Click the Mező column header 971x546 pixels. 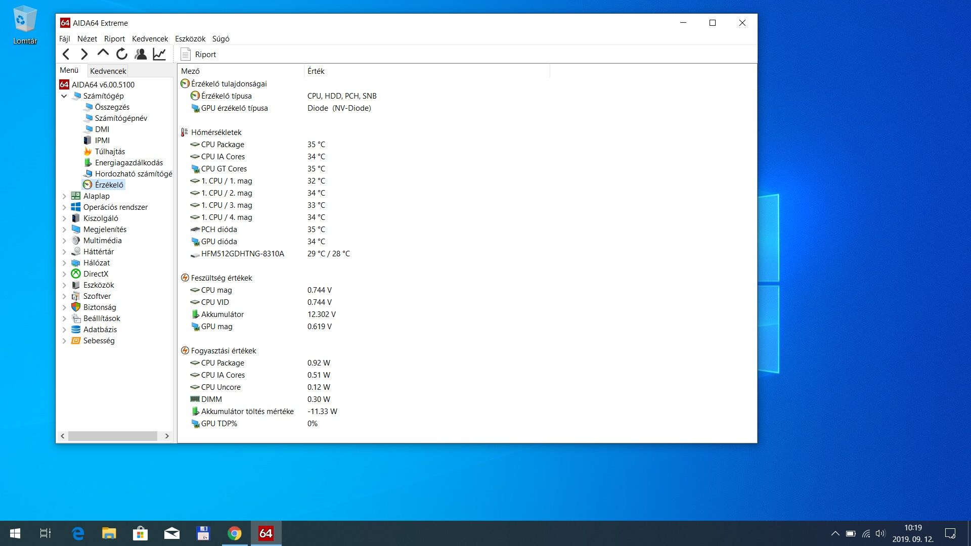(x=241, y=71)
